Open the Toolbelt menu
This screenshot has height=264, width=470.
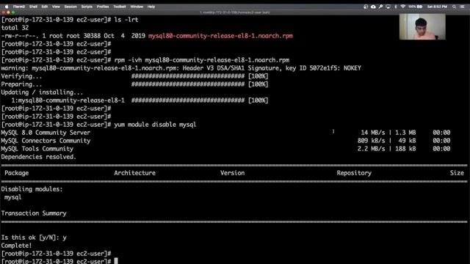point(120,7)
